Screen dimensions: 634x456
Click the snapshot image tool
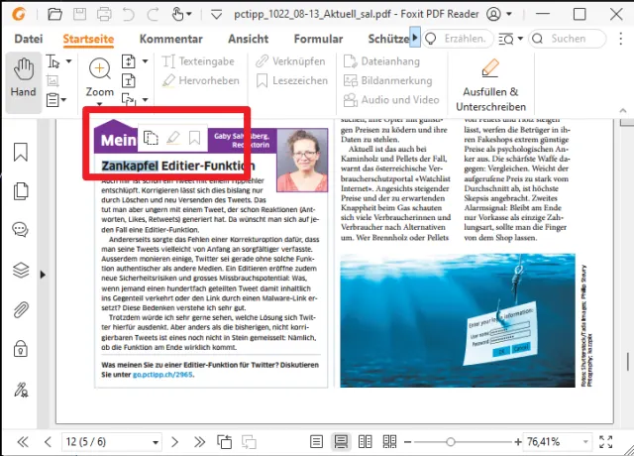pyautogui.click(x=53, y=81)
